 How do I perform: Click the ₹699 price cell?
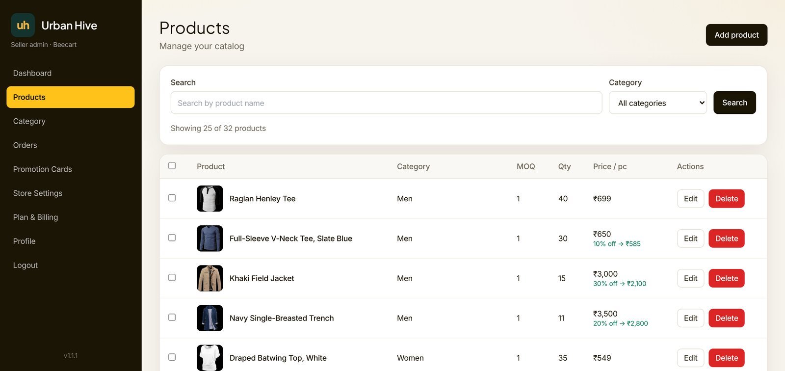[x=602, y=199]
